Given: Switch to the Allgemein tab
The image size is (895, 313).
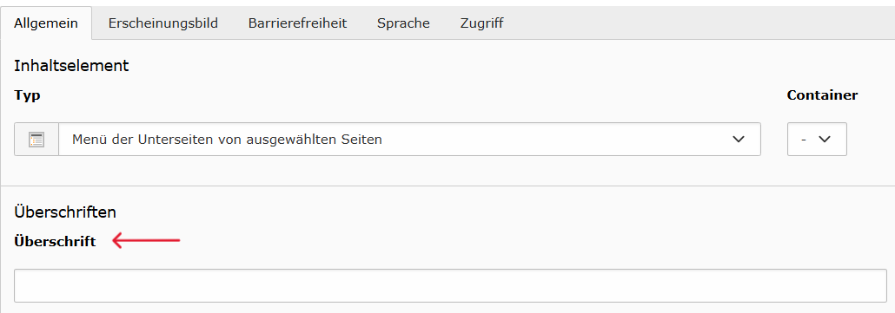Looking at the screenshot, I should tap(46, 23).
